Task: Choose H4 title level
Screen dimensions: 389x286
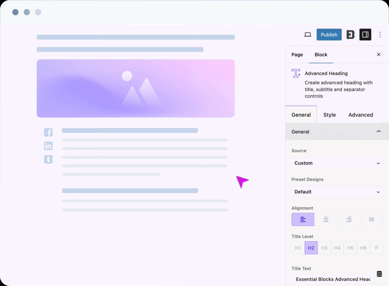Action: (337, 248)
